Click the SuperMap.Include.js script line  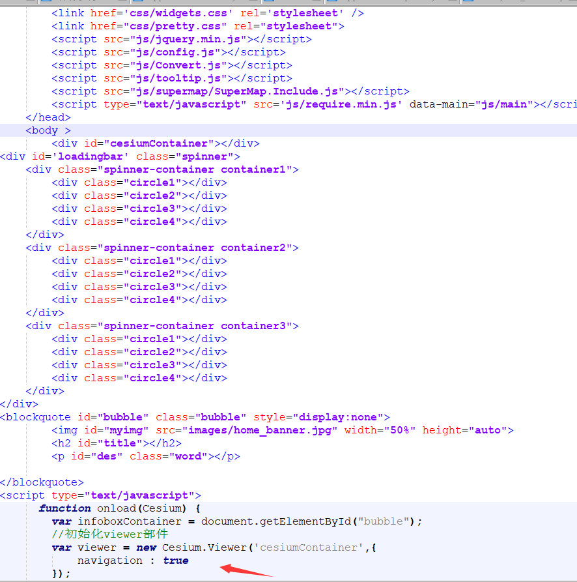tap(231, 91)
